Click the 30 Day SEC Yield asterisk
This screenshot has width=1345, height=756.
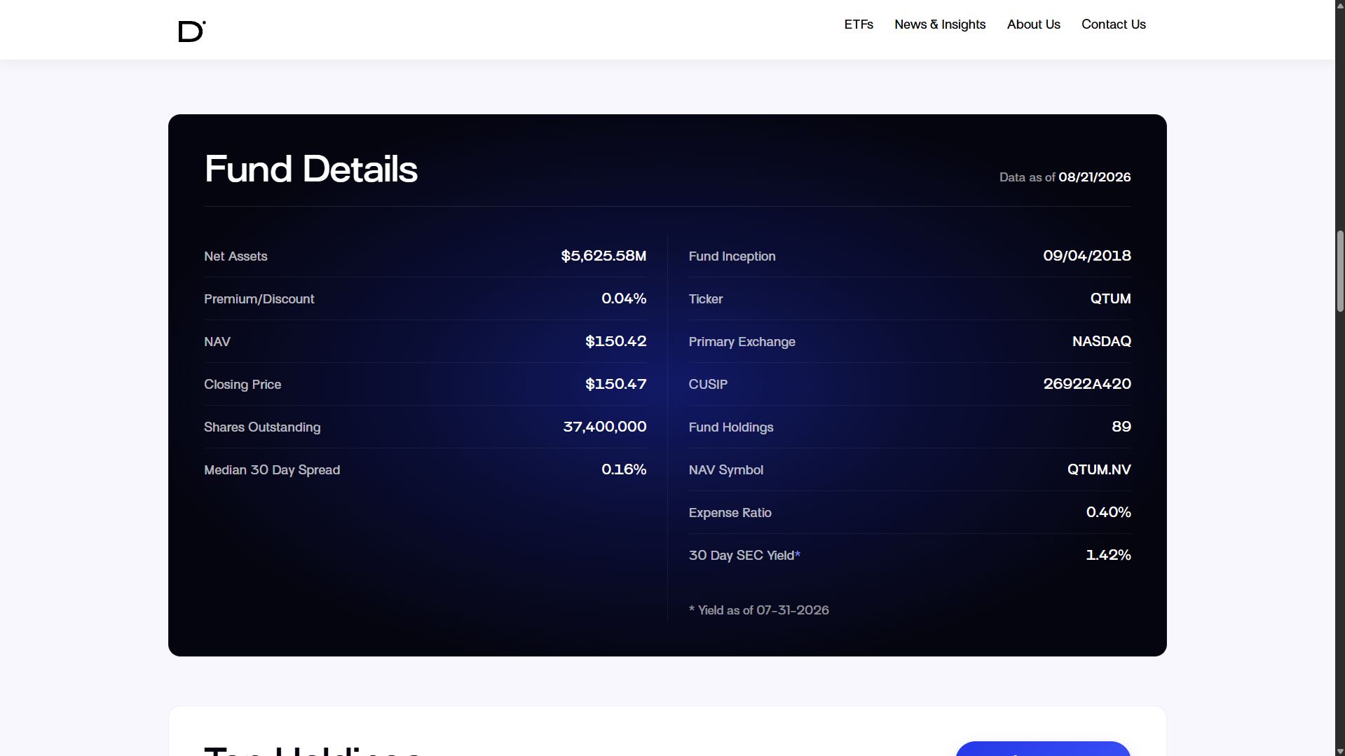(798, 554)
